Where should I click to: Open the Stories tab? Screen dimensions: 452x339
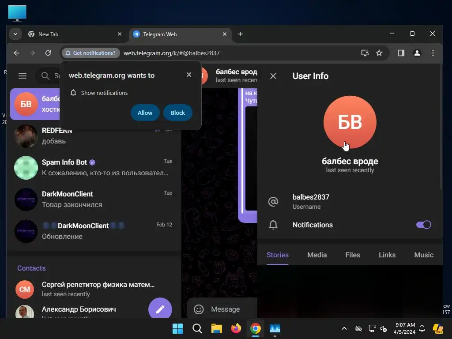click(277, 255)
